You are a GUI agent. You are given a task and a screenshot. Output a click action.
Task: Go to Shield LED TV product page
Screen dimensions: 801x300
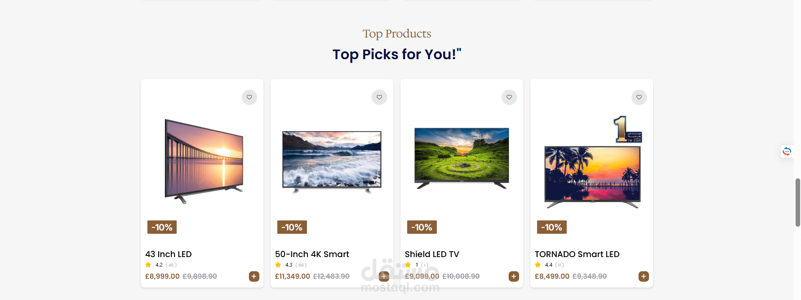coord(432,254)
